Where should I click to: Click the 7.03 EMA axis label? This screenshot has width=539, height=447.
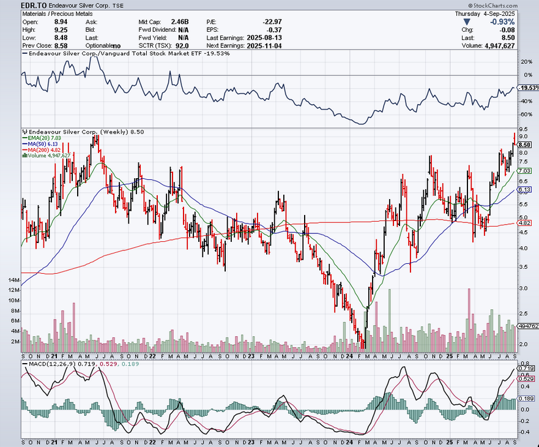coord(524,171)
